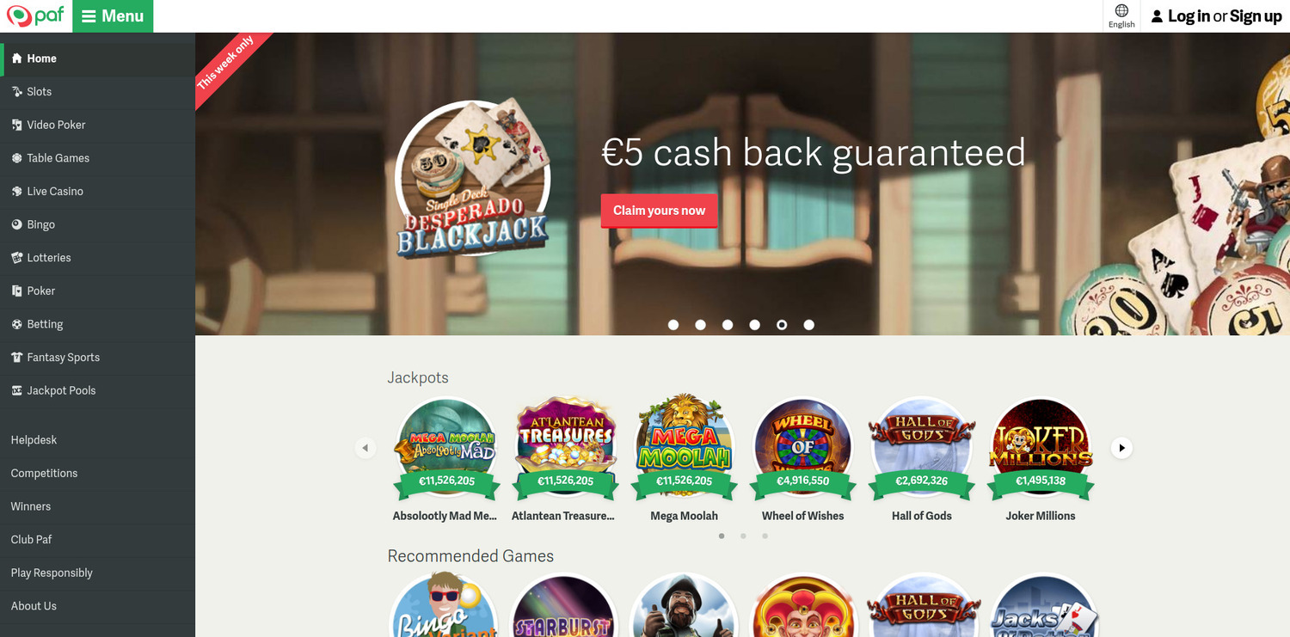Select the first banner carousel dot
This screenshot has width=1290, height=637.
[673, 325]
